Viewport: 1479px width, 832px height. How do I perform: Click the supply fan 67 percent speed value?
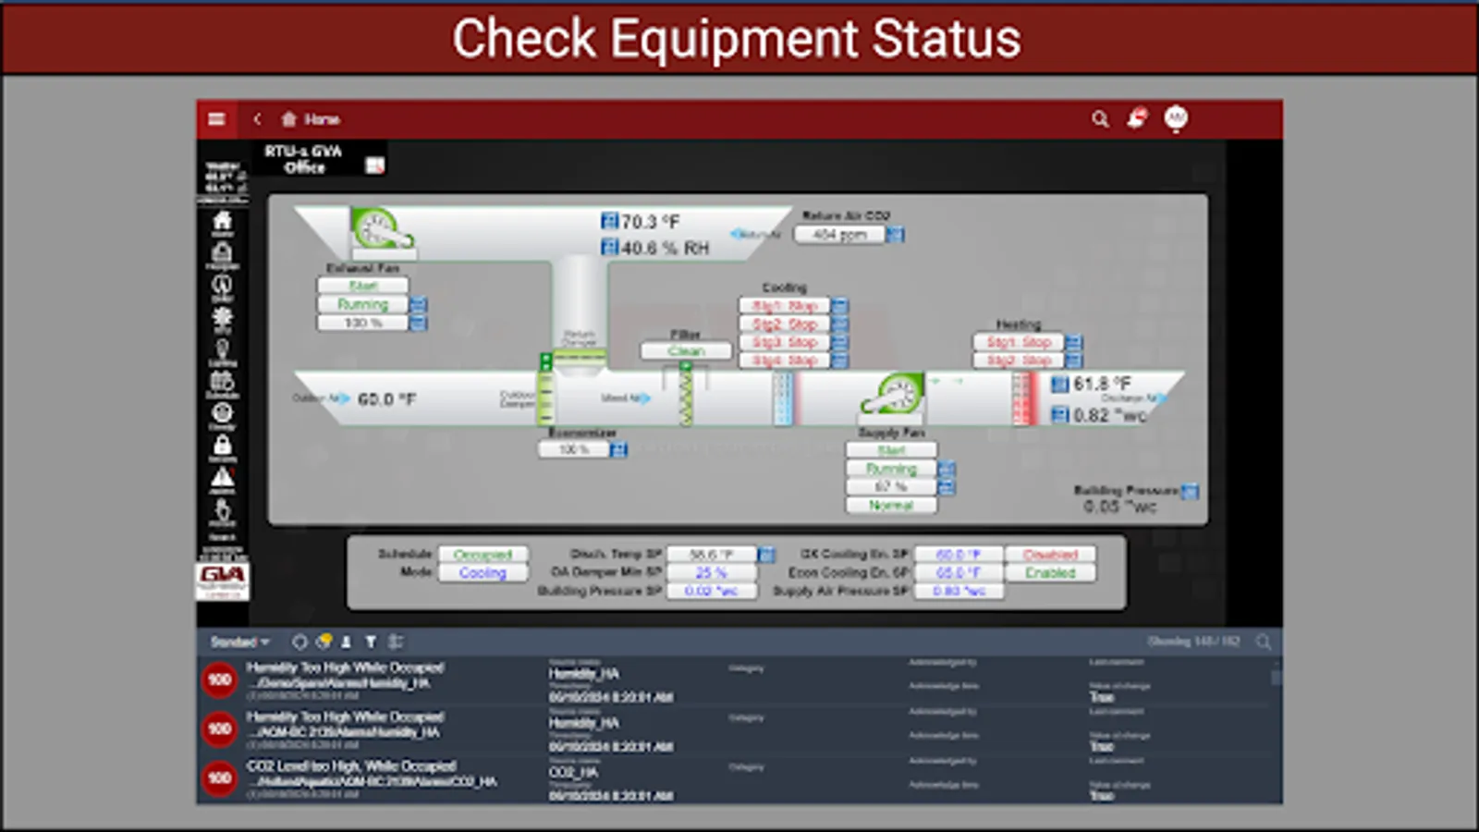point(890,487)
